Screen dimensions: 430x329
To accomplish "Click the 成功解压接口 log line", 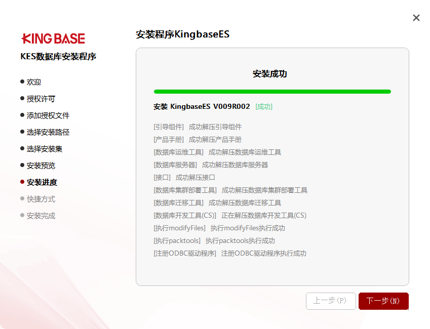I will [x=196, y=177].
